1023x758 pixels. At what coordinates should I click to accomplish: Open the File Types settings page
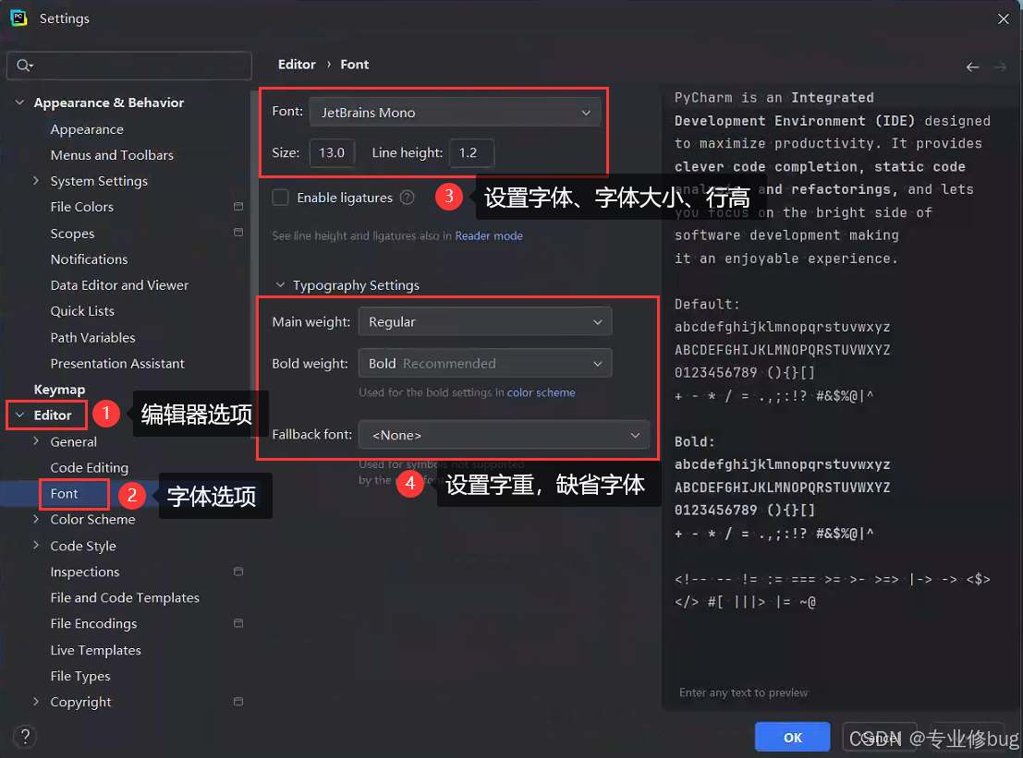(x=80, y=676)
